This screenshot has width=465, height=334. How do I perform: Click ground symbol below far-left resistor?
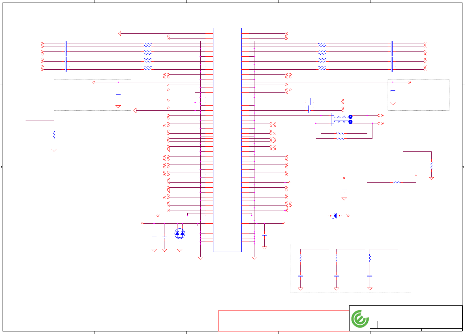(54, 150)
